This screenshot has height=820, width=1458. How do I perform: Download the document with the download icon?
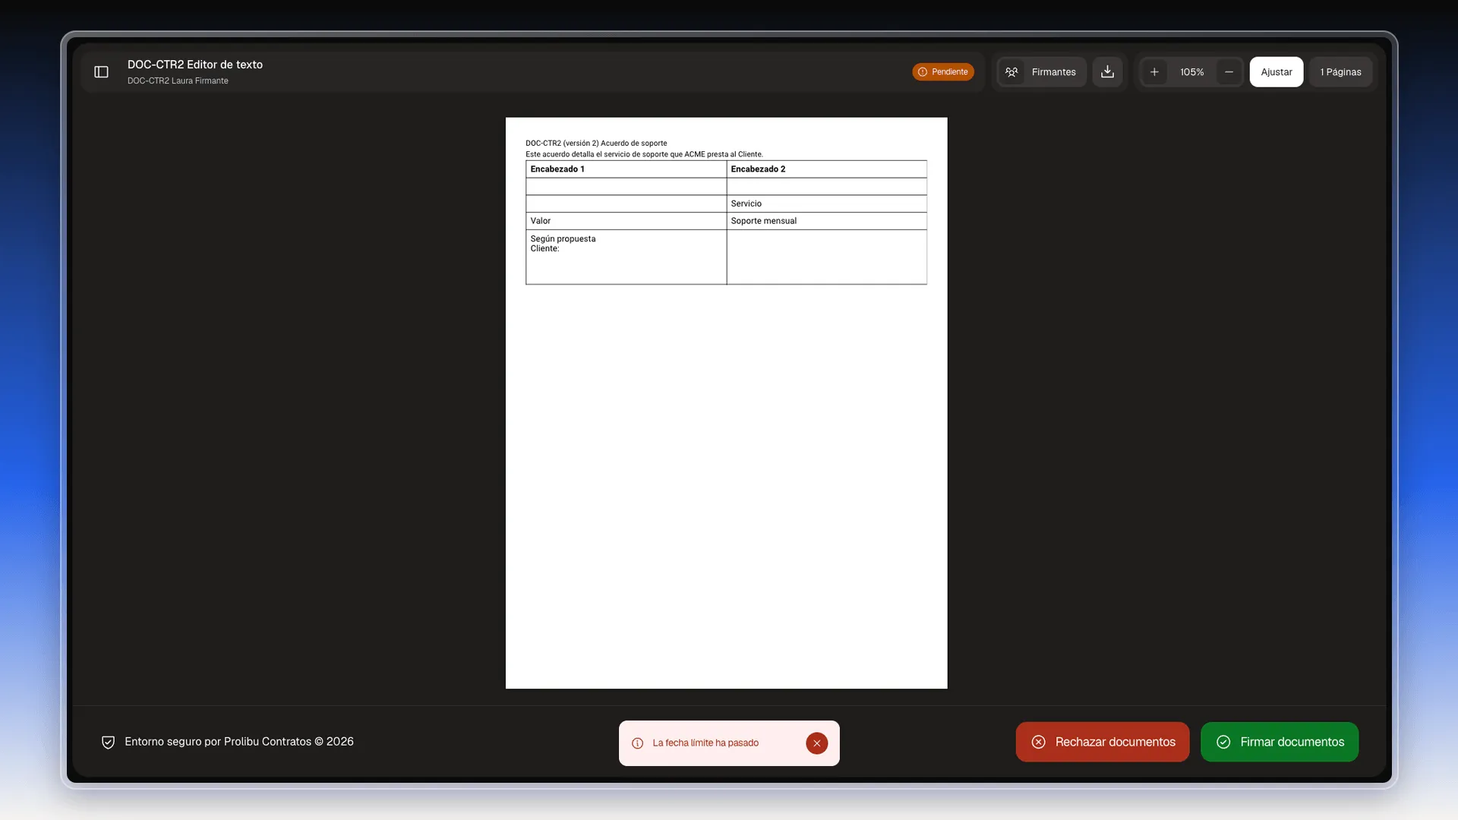pyautogui.click(x=1107, y=72)
